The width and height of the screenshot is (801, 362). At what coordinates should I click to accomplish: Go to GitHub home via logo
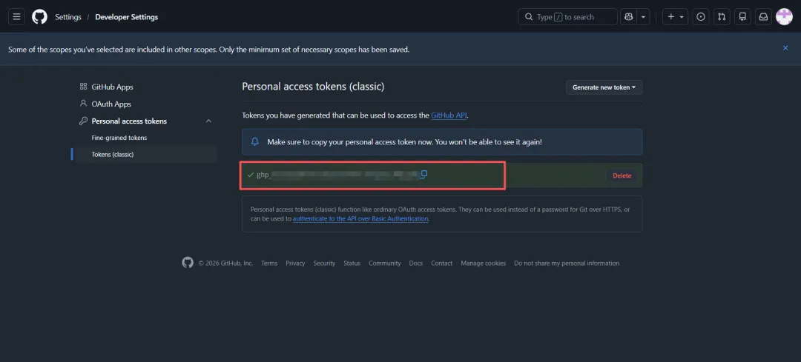click(x=39, y=17)
